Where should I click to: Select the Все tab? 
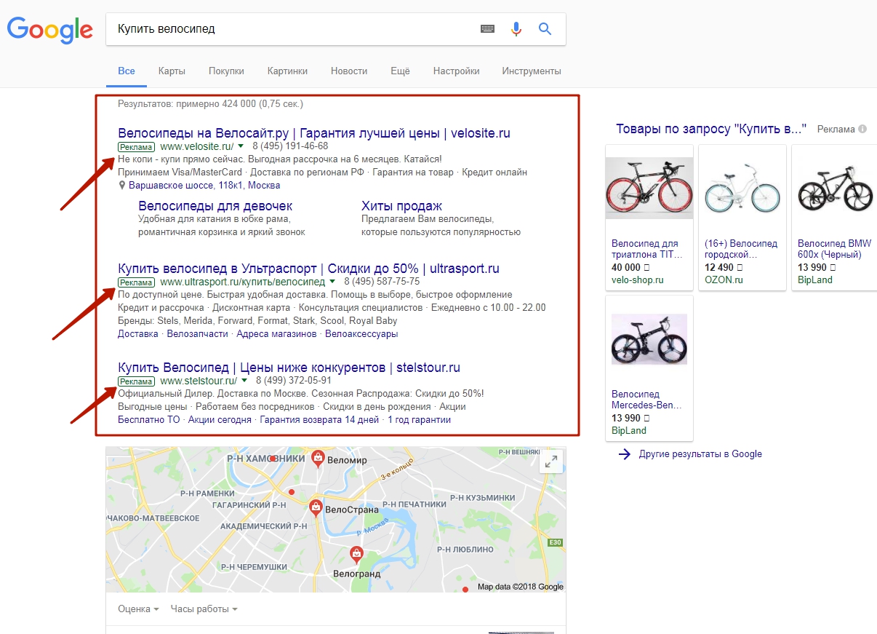[x=127, y=71]
